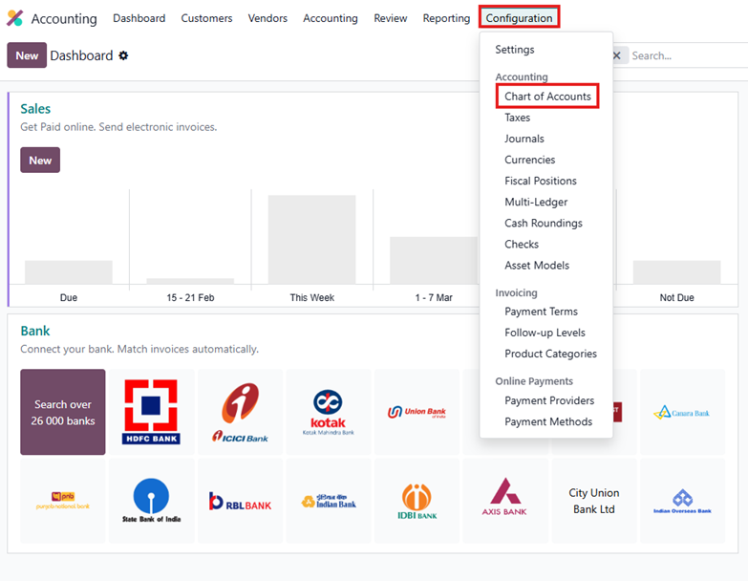Image resolution: width=748 pixels, height=581 pixels.
Task: Select the HDFC Bank logo tile
Action: tap(151, 412)
